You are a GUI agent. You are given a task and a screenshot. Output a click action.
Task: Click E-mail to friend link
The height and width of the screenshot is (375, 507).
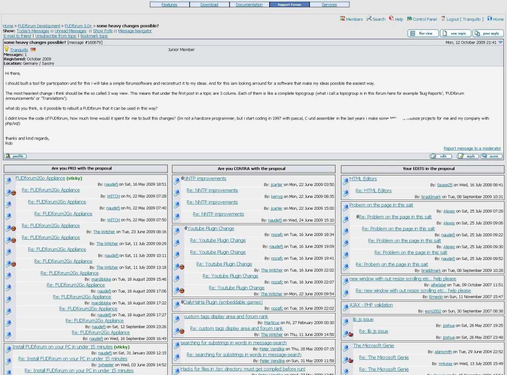17,36
